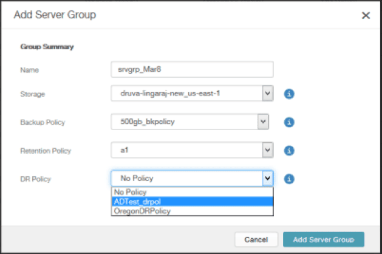Image resolution: width=382 pixels, height=254 pixels.
Task: Click the Backup Policy info icon
Action: coord(290,122)
